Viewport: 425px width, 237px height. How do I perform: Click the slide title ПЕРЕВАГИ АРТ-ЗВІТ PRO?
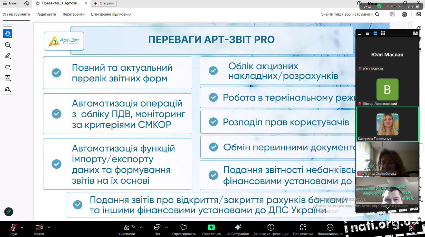[x=211, y=40]
